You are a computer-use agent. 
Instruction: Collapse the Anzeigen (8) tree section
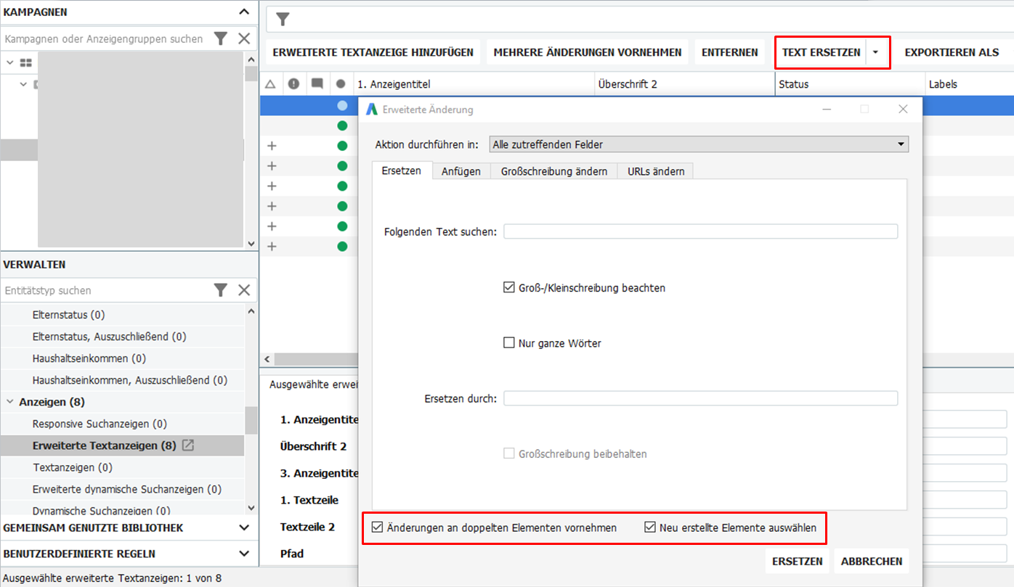[10, 401]
